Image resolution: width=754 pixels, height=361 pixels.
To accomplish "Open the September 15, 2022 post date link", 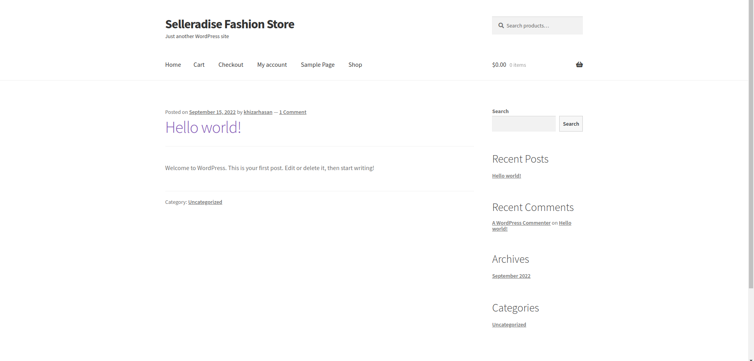I will (212, 112).
